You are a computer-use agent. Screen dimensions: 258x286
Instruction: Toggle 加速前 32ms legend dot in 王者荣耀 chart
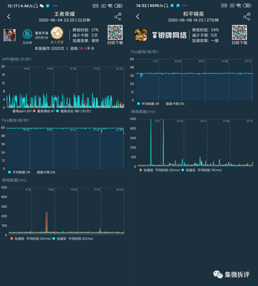11,238
